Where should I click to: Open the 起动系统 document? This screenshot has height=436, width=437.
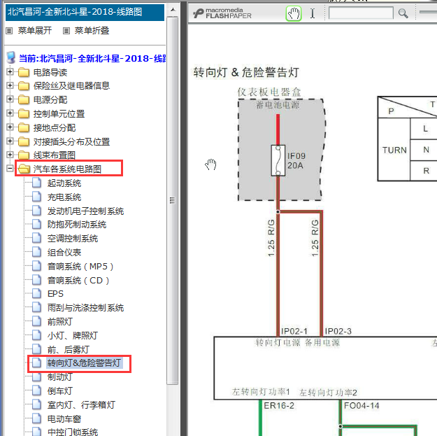coord(64,183)
